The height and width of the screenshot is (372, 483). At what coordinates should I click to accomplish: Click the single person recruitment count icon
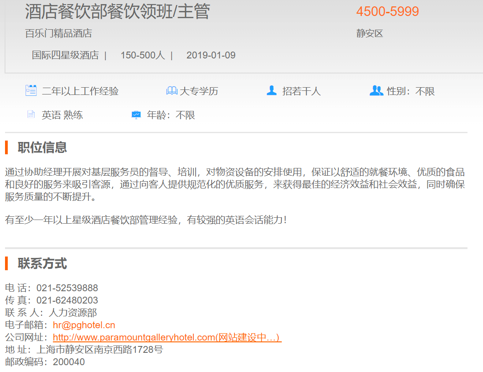tap(271, 90)
